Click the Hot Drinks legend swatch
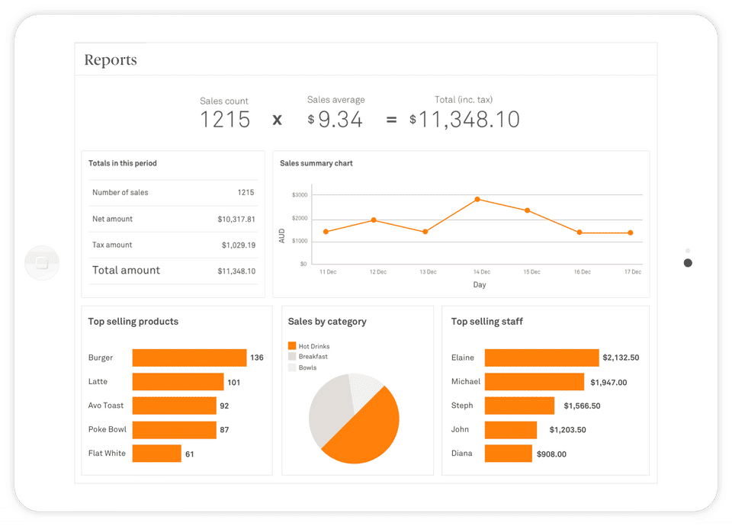The image size is (732, 526). click(292, 346)
